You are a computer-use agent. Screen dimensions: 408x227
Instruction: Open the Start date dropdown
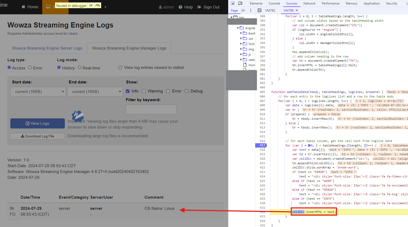[x=38, y=92]
